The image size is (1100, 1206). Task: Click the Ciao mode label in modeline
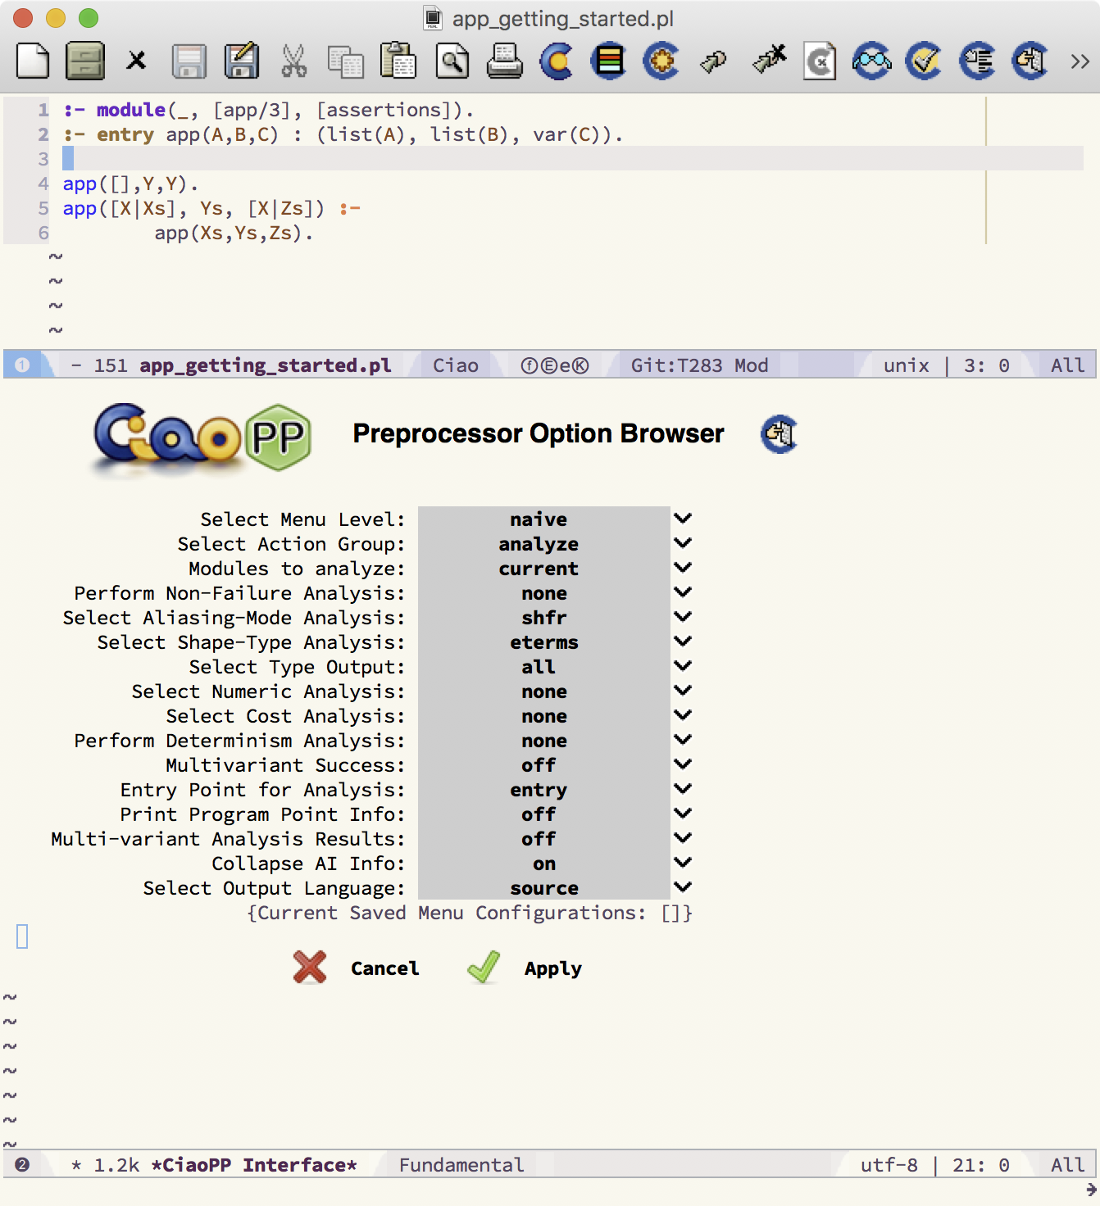click(x=456, y=365)
